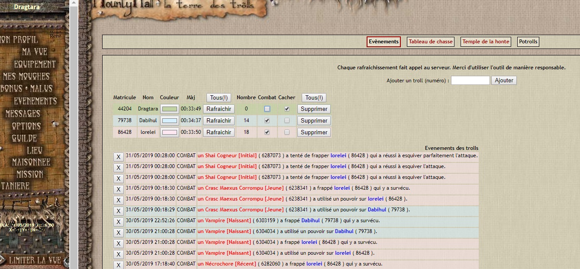This screenshot has width=580, height=269.
Task: Switch to Tableau de chasse tab
Action: pyautogui.click(x=431, y=42)
